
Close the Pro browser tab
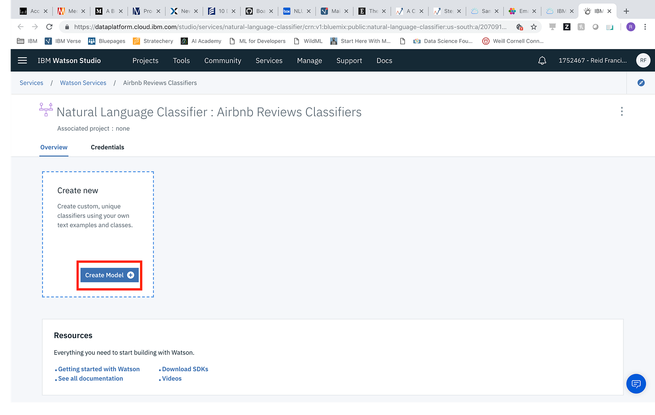158,11
